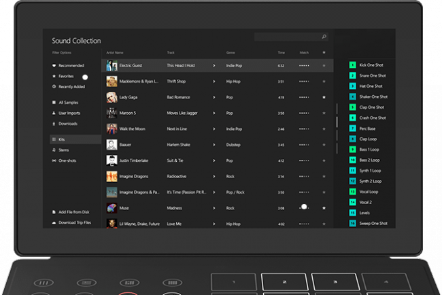Select pad 4 Shaker One Shot
Image resolution: width=442 pixels, height=295 pixels.
pos(369,97)
